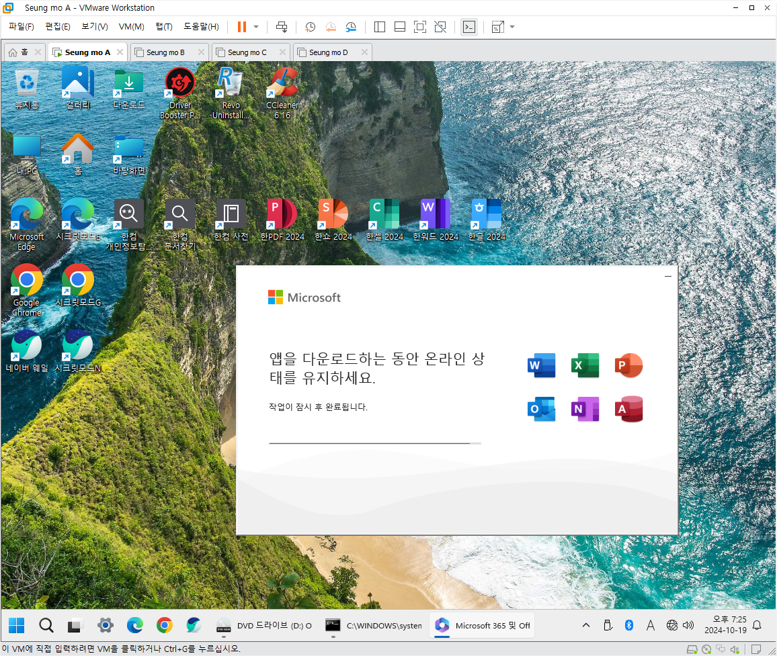Select the 바탕화면 folder shortcut
Screen dimensions: 777x656
(129, 154)
